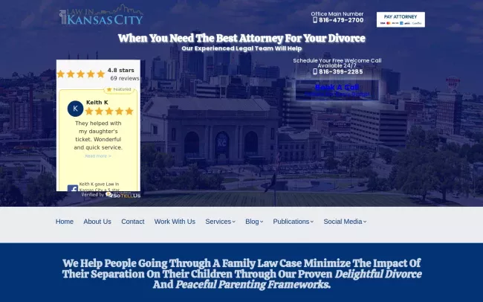Screen dimensions: 483x302
Task: Click the phone icon beside 816-399-2285
Action: click(x=315, y=72)
